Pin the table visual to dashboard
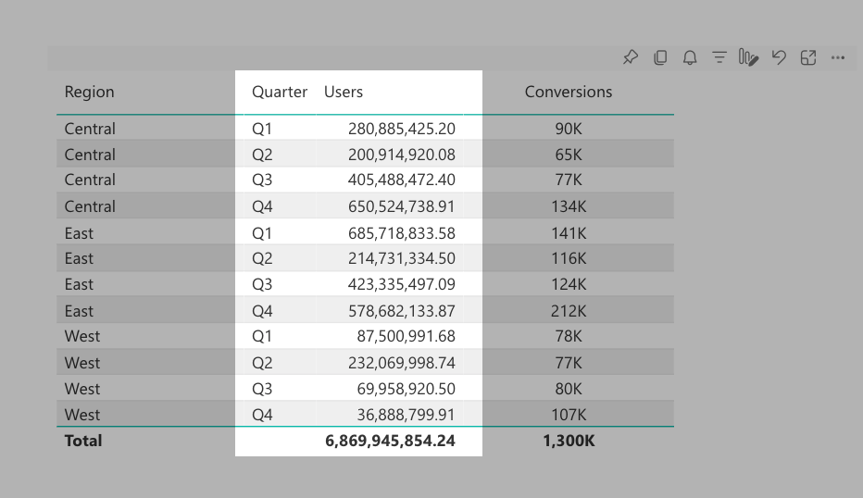This screenshot has width=863, height=498. (631, 57)
